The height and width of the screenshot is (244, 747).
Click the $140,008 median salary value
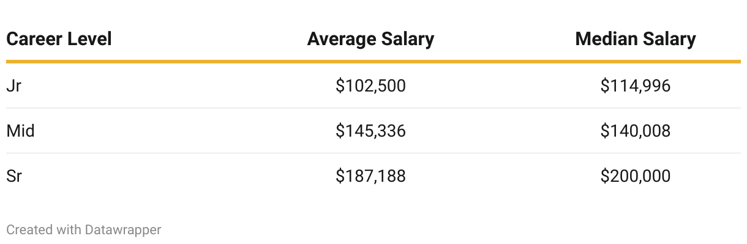point(636,131)
